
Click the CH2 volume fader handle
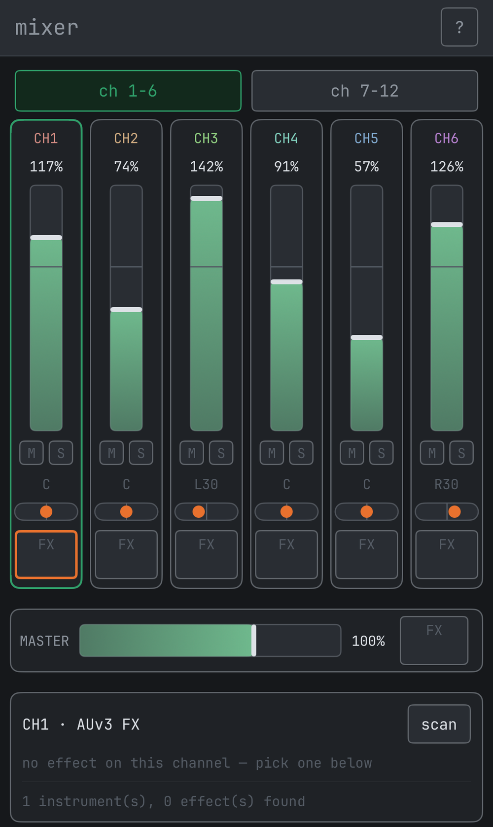(x=126, y=310)
